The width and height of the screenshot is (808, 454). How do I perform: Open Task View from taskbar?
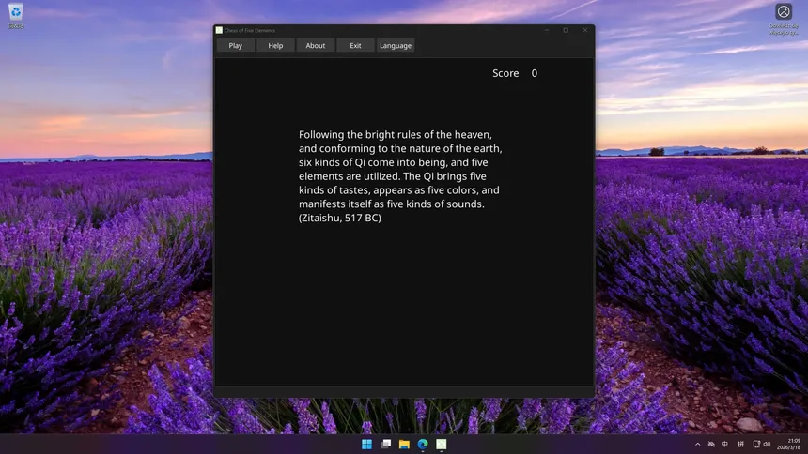385,444
